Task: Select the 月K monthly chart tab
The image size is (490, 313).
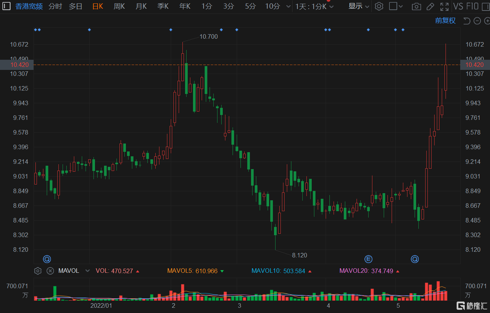Action: (141, 6)
